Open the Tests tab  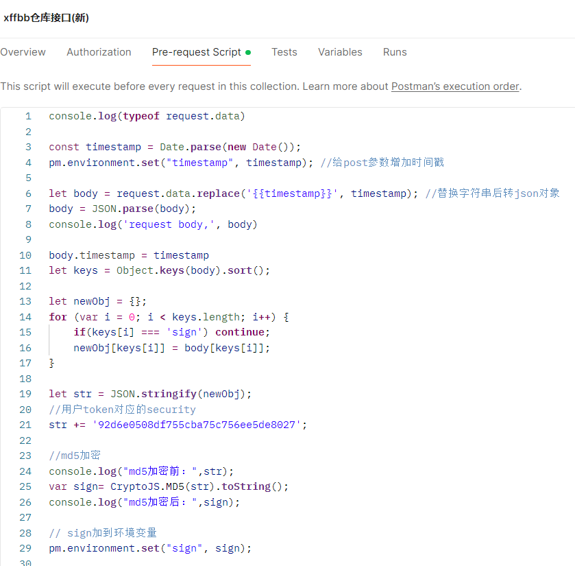(x=284, y=52)
